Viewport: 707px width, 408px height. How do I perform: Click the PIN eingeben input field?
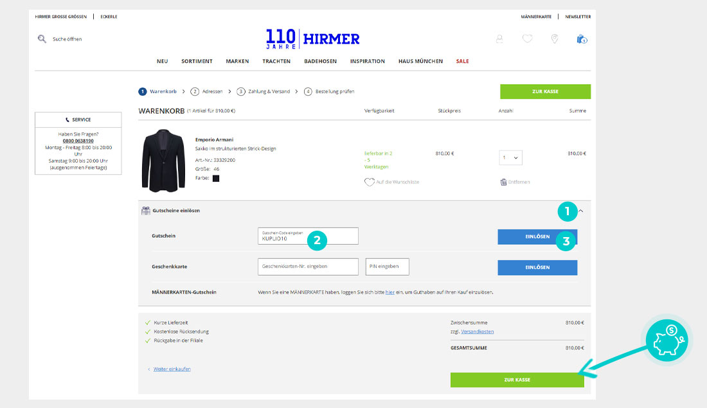coord(388,267)
